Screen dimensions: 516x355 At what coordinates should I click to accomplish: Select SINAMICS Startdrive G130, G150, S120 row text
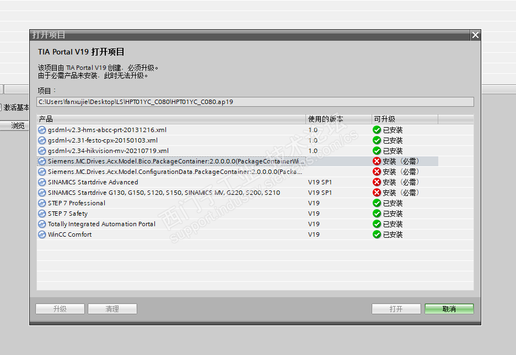tap(164, 193)
